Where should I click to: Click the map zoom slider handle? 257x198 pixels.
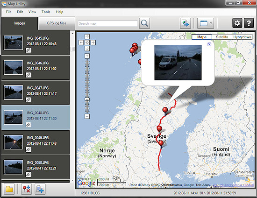tap(87, 99)
